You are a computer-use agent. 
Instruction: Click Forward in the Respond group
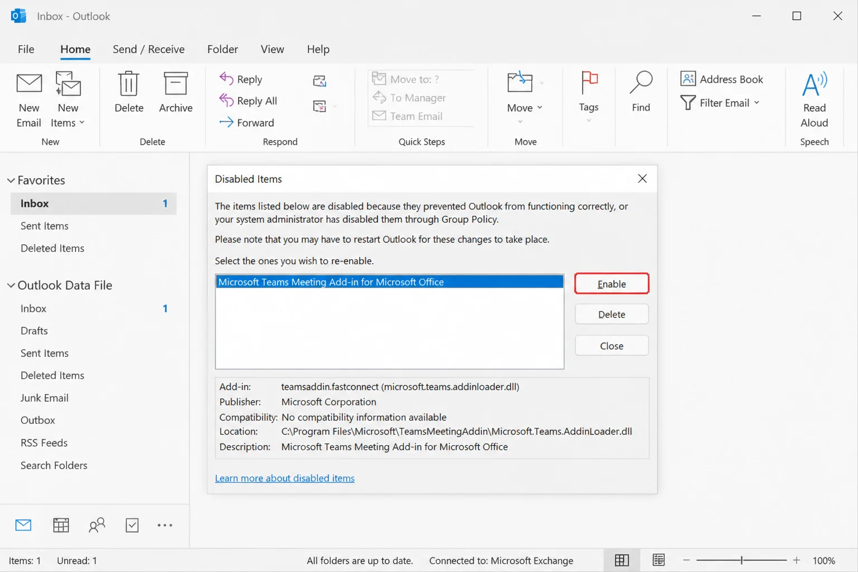[247, 122]
